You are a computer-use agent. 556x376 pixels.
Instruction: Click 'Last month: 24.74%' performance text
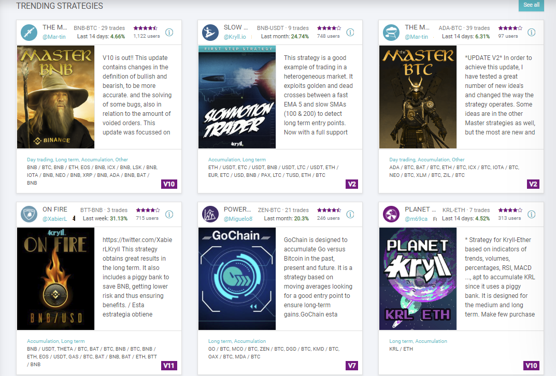click(285, 37)
